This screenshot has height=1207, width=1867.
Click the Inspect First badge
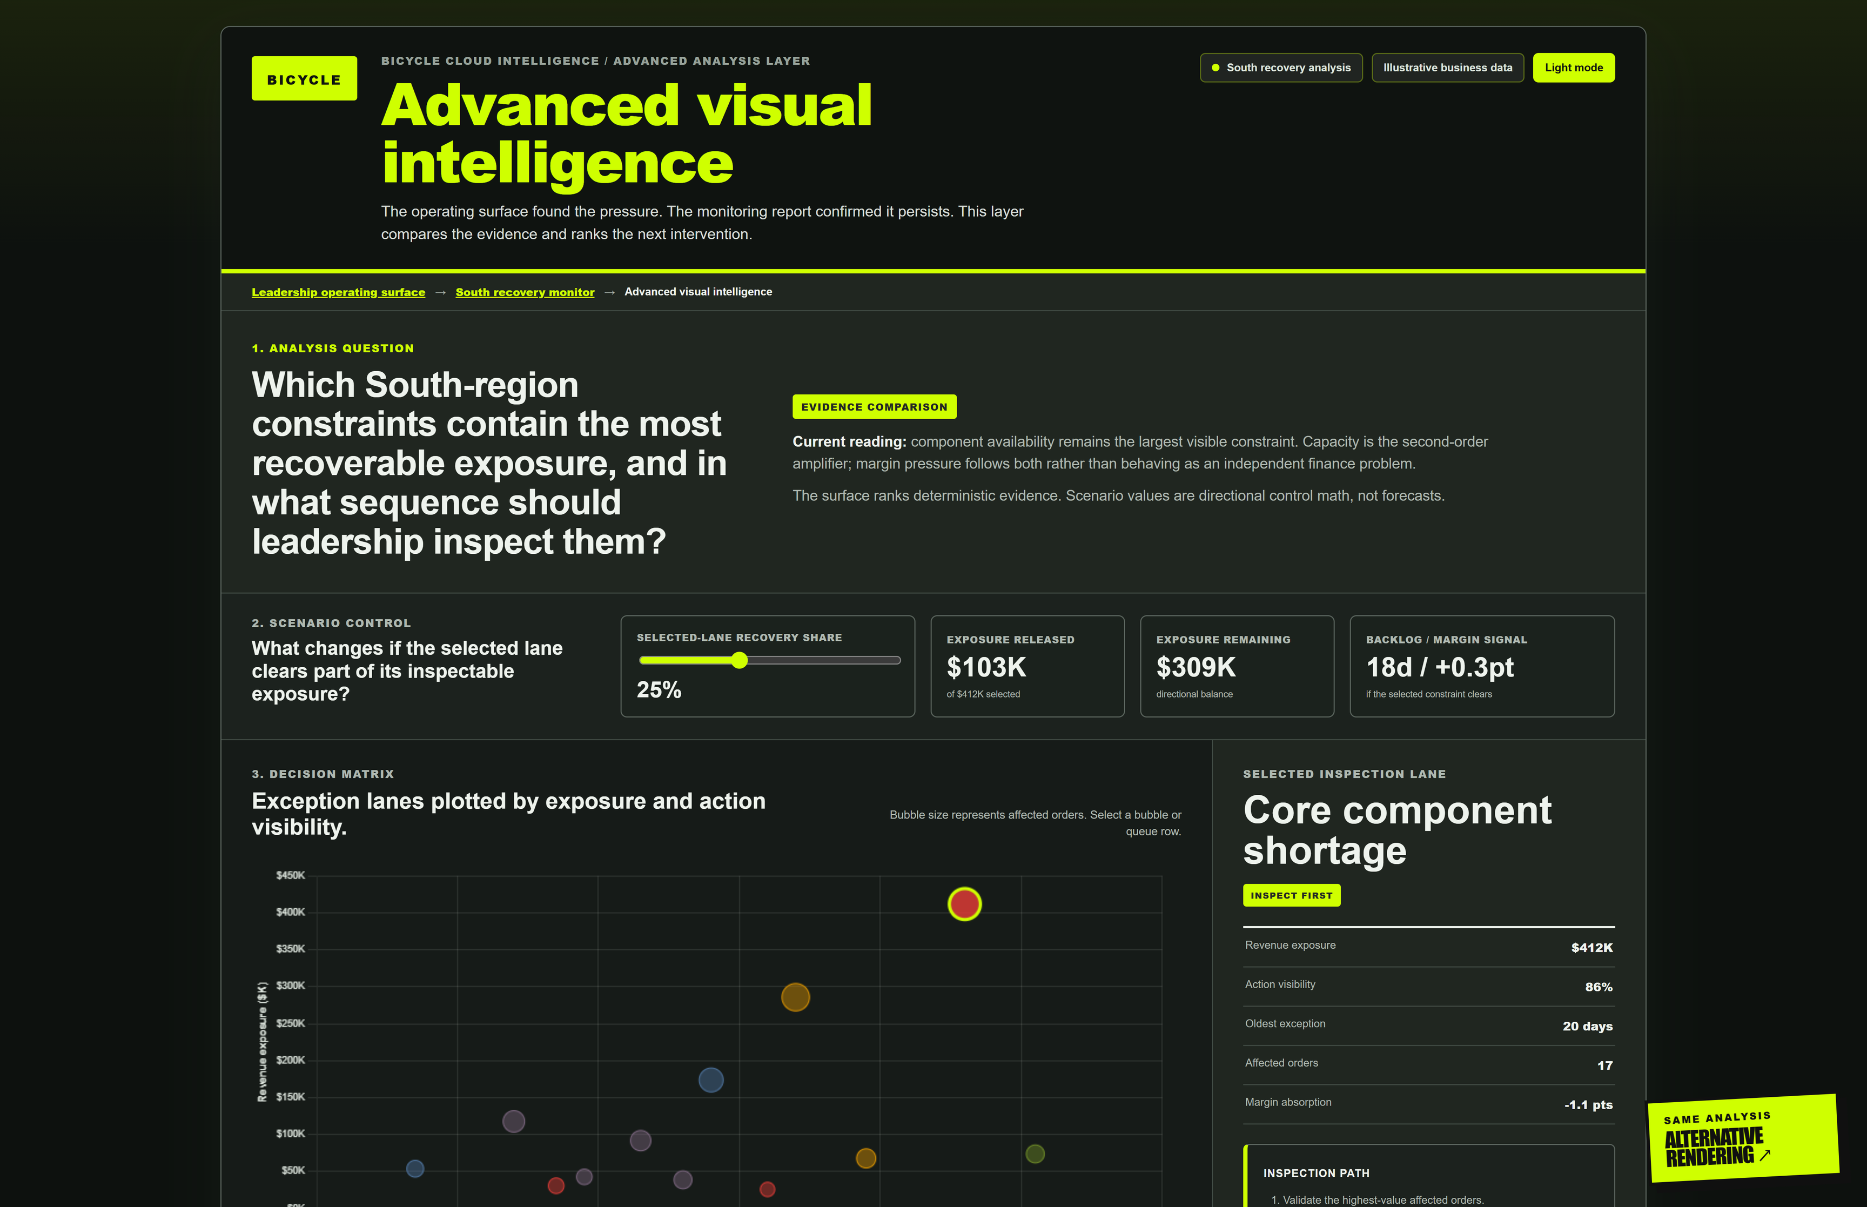[x=1291, y=895]
